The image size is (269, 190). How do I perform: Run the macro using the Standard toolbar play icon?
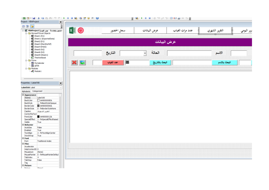64,18
